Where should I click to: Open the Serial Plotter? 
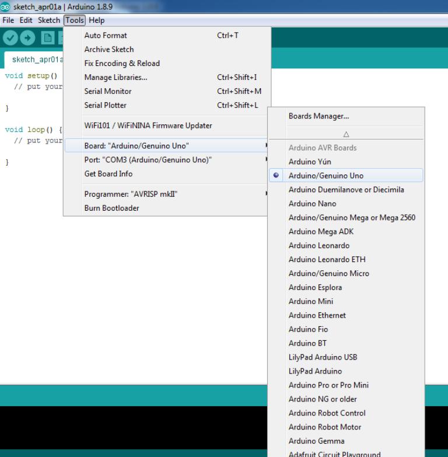166,105
